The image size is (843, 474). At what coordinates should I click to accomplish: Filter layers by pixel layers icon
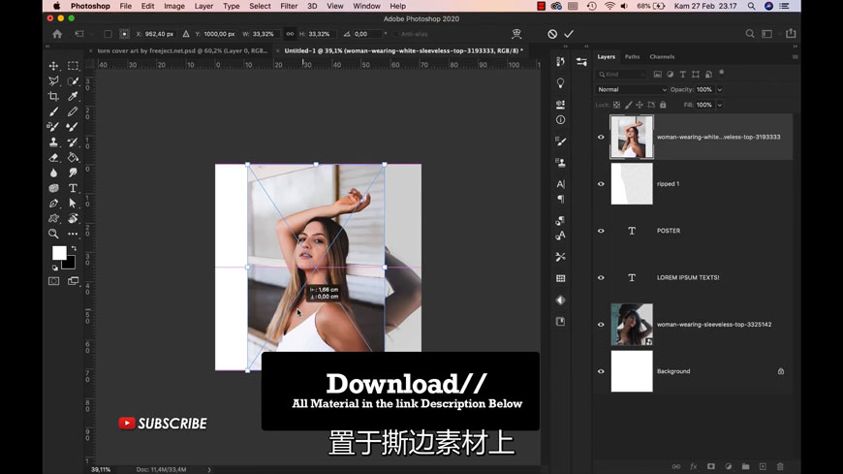658,75
